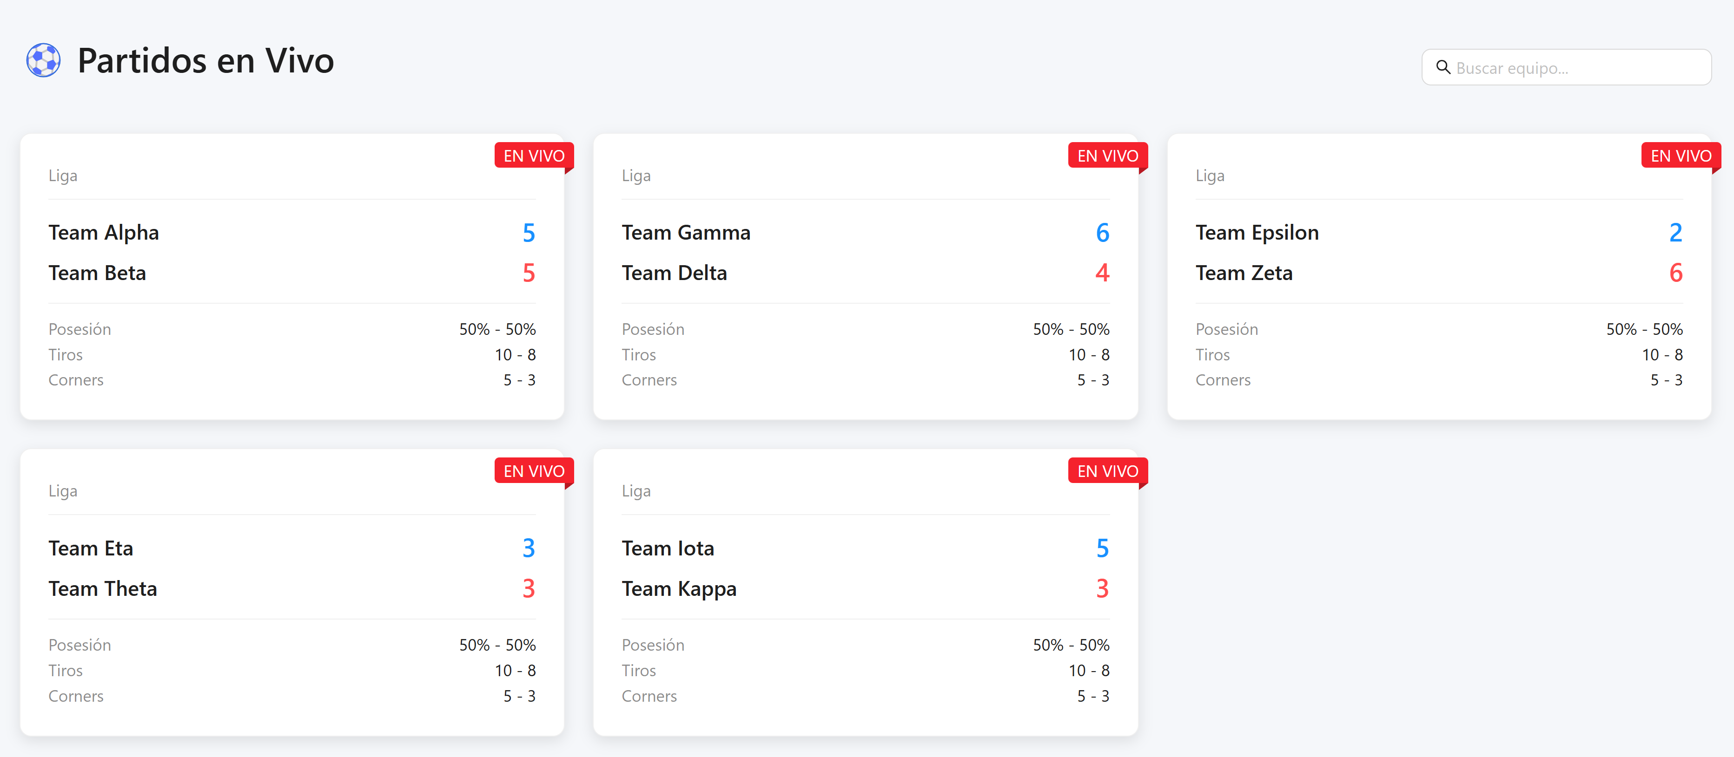1734x757 pixels.
Task: Click the EN VIVO badge on Team Epsilon match
Action: [1681, 155]
